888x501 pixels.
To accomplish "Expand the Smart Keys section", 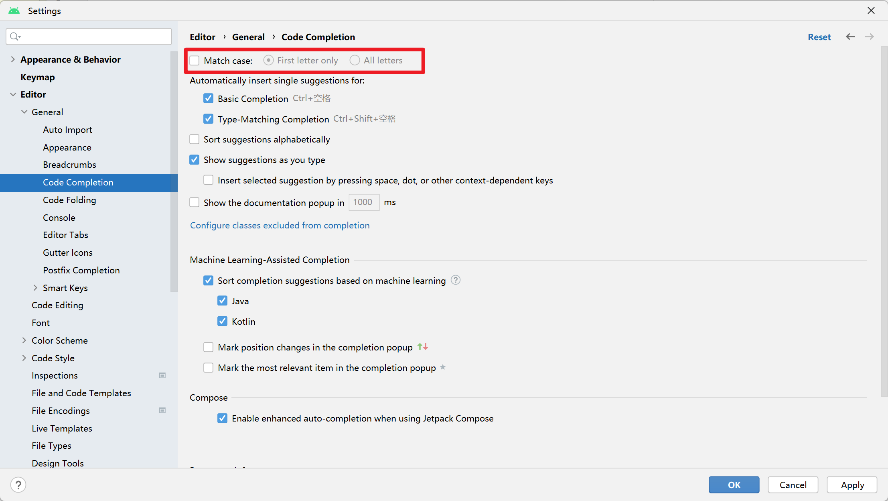I will (35, 287).
